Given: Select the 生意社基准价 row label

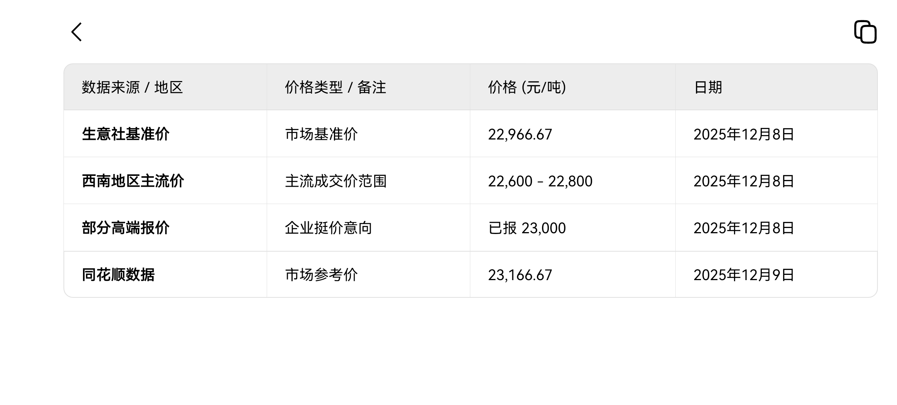Looking at the screenshot, I should pyautogui.click(x=125, y=134).
